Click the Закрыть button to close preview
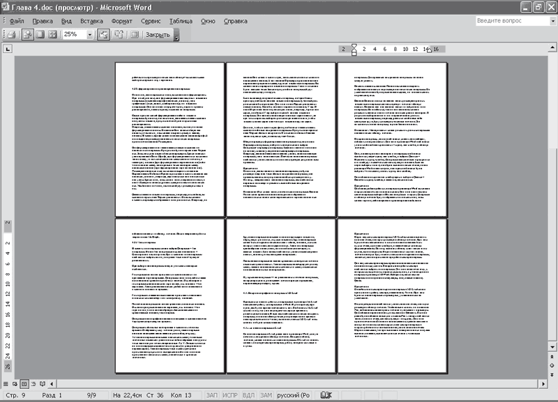 (158, 34)
